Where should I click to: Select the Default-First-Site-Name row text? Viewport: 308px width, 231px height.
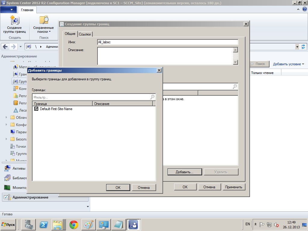click(56, 109)
